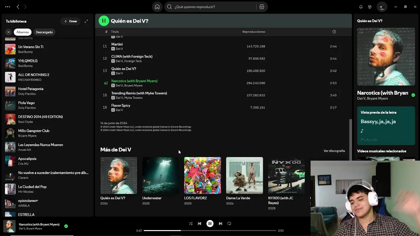Skip to the next track
The height and width of the screenshot is (236, 420).
pos(220,224)
